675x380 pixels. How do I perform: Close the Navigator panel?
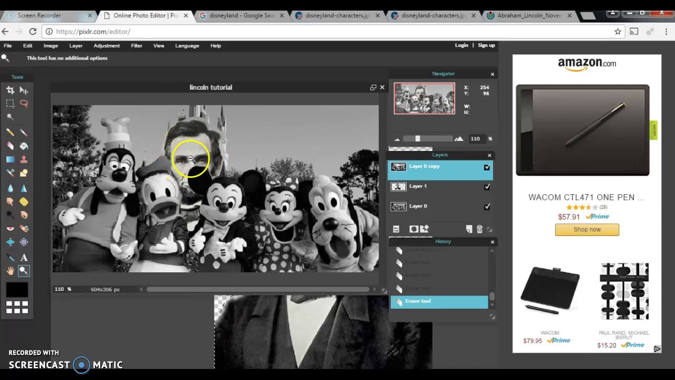pyautogui.click(x=493, y=74)
